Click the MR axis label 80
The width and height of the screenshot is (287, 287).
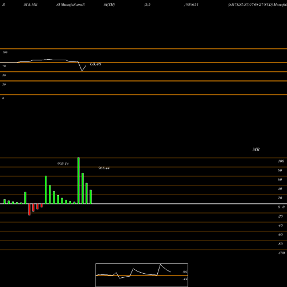click(x=280, y=170)
